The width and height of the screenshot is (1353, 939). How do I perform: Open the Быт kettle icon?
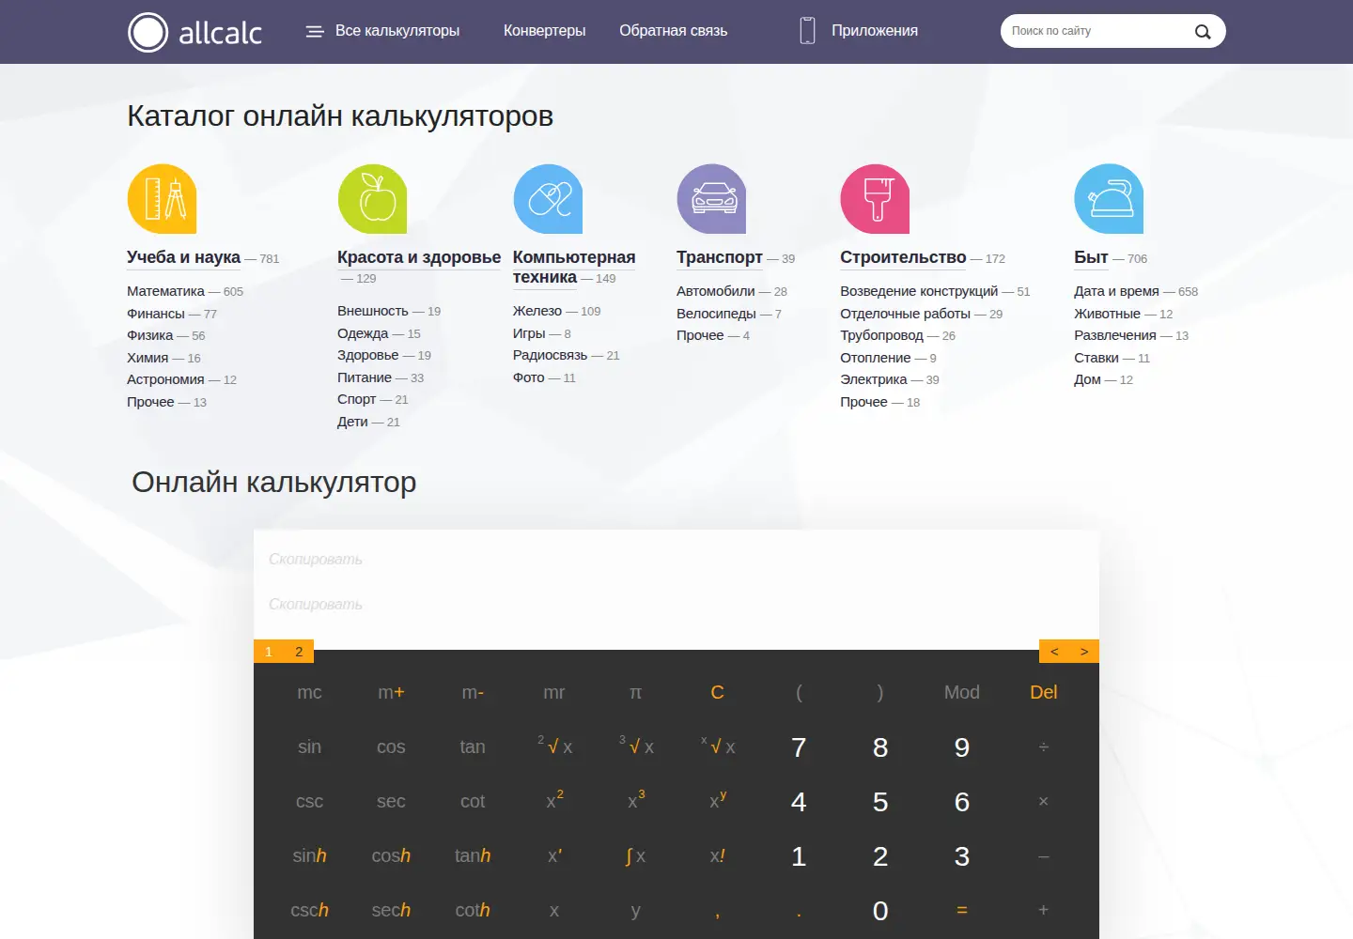click(1109, 199)
